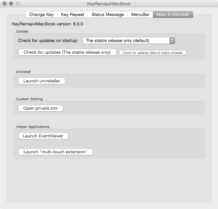Select the Misc & Uninstall tab
This screenshot has width=218, height=209.
(x=173, y=15)
